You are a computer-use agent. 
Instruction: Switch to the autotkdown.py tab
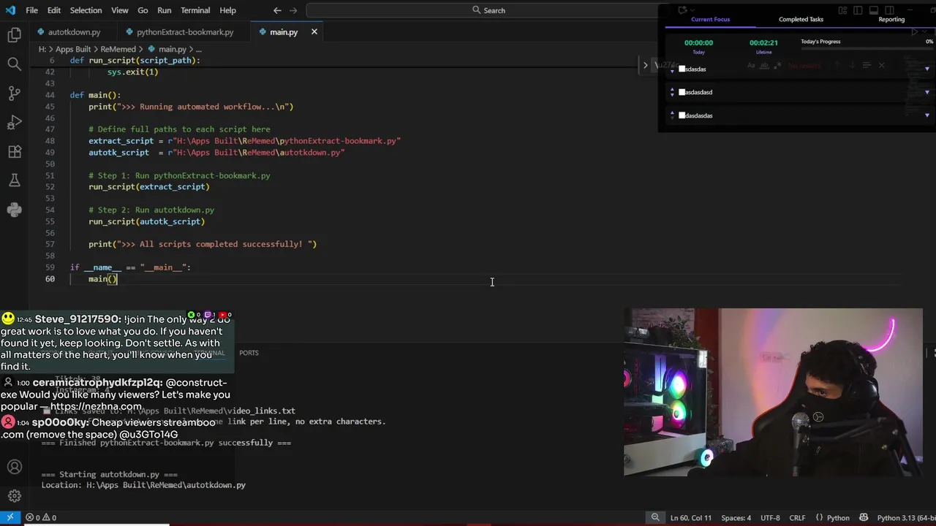(74, 32)
